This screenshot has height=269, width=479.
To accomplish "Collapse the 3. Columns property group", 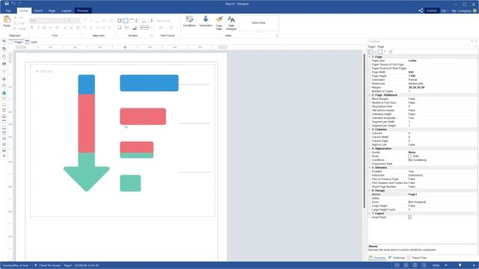I will 370,129.
